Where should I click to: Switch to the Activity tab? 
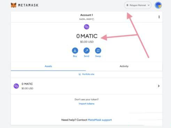124,66
